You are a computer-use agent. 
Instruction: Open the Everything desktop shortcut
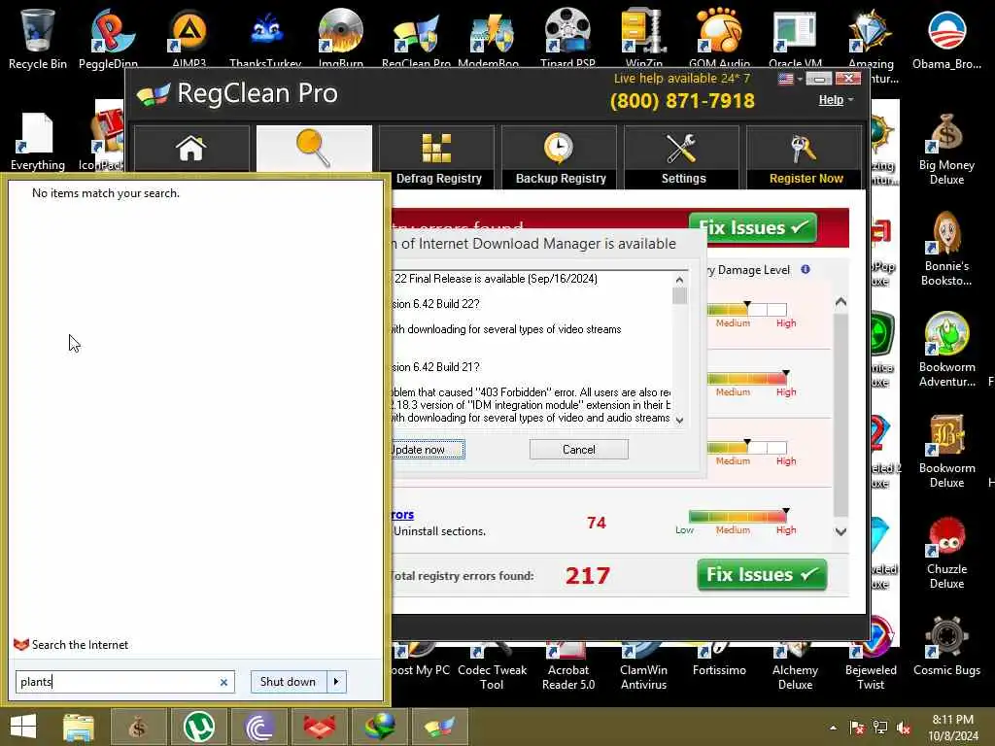38,141
